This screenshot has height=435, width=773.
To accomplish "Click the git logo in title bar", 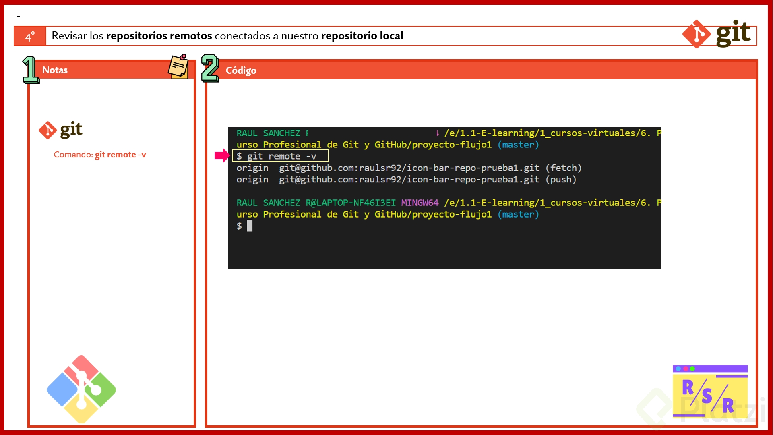I will 716,34.
